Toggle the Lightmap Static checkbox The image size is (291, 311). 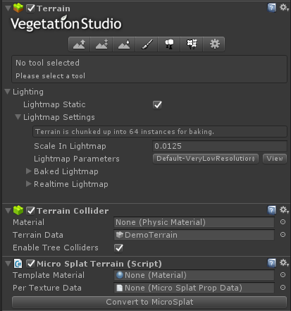[x=157, y=105]
